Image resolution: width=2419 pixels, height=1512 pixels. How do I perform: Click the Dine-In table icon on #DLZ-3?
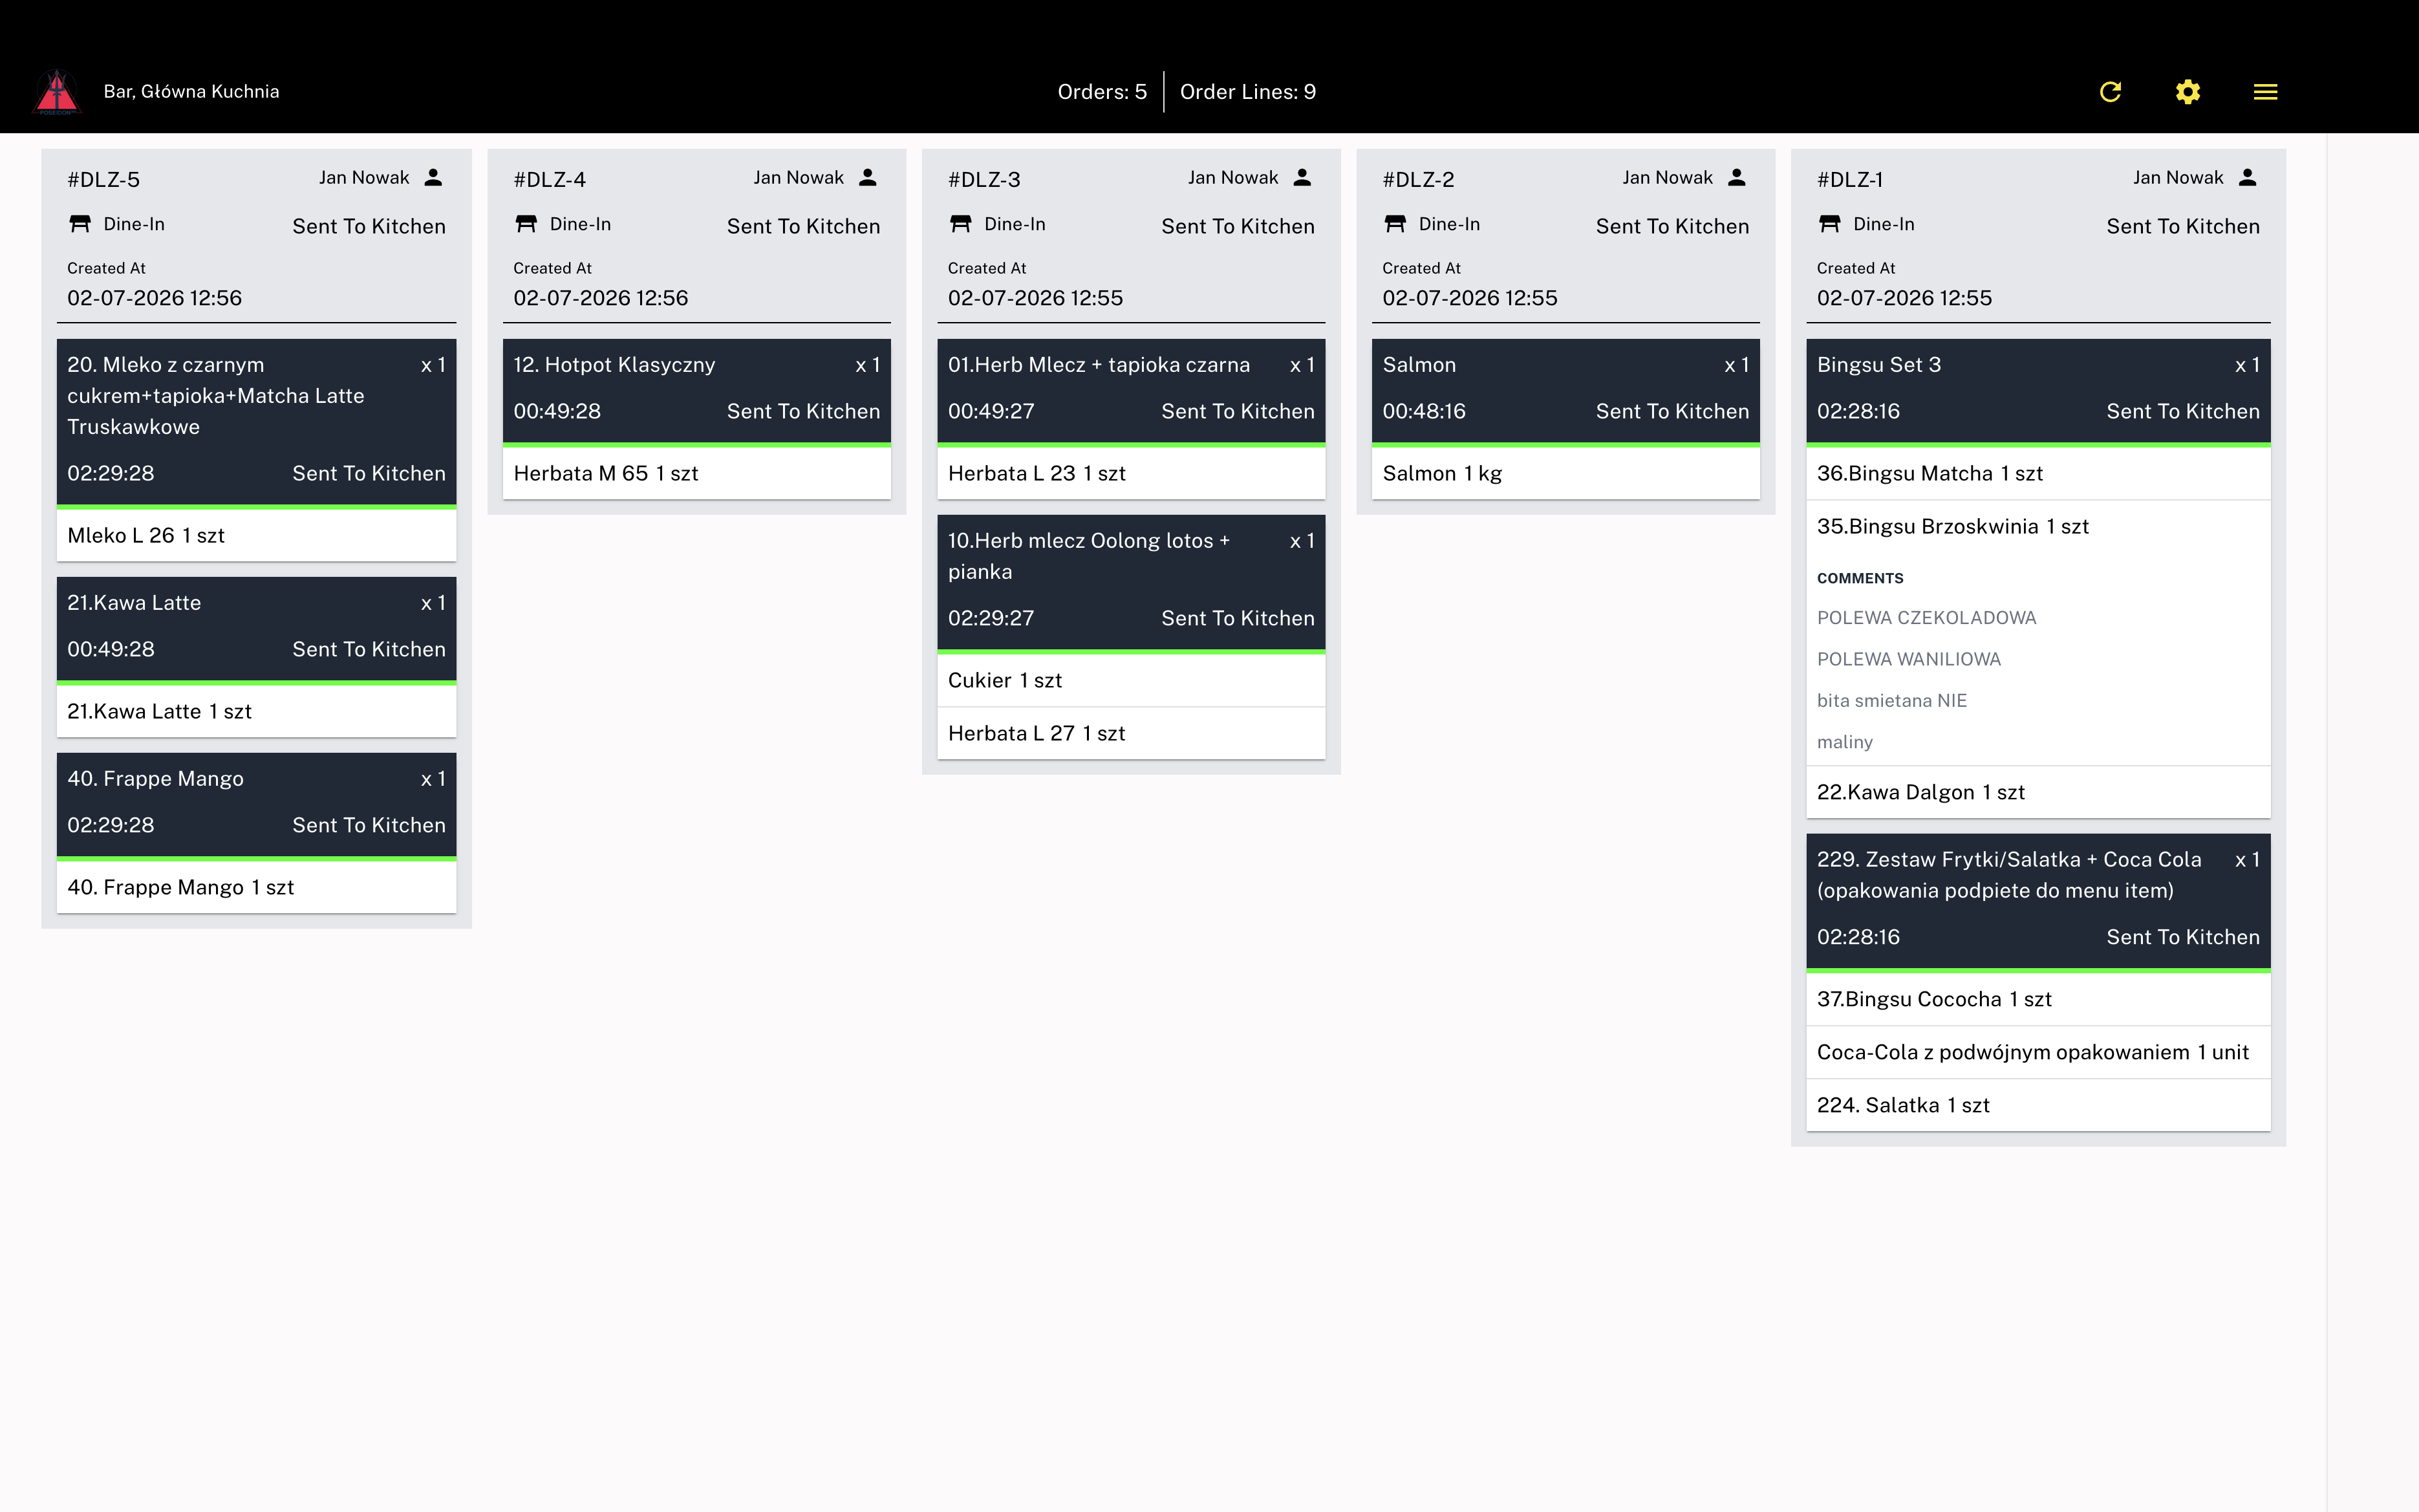click(961, 224)
